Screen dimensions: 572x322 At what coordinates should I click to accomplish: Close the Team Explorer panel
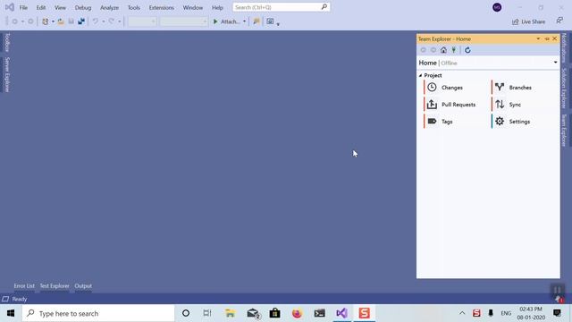click(x=555, y=38)
